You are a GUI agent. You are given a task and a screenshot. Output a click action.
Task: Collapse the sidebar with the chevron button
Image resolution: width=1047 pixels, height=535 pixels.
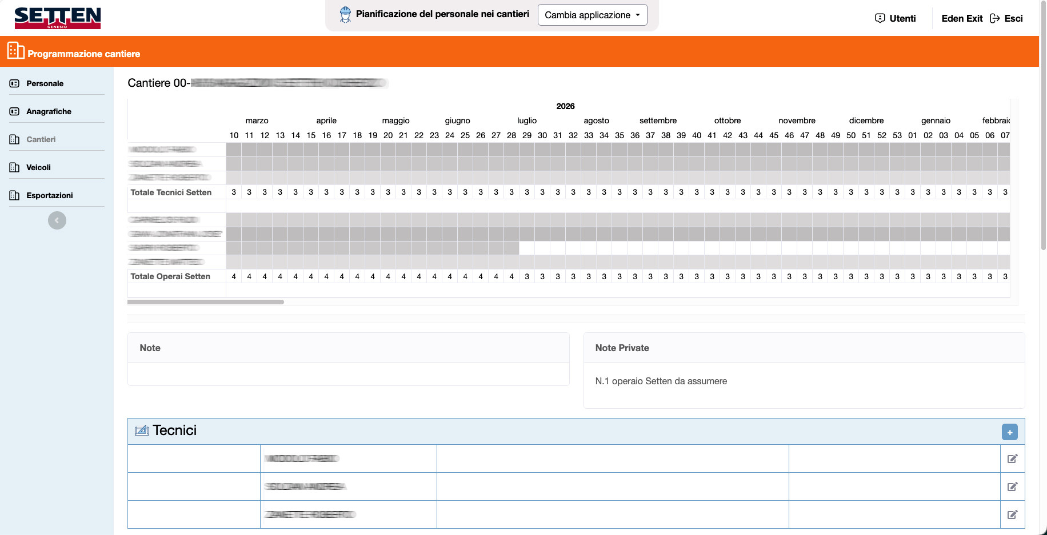pos(57,220)
